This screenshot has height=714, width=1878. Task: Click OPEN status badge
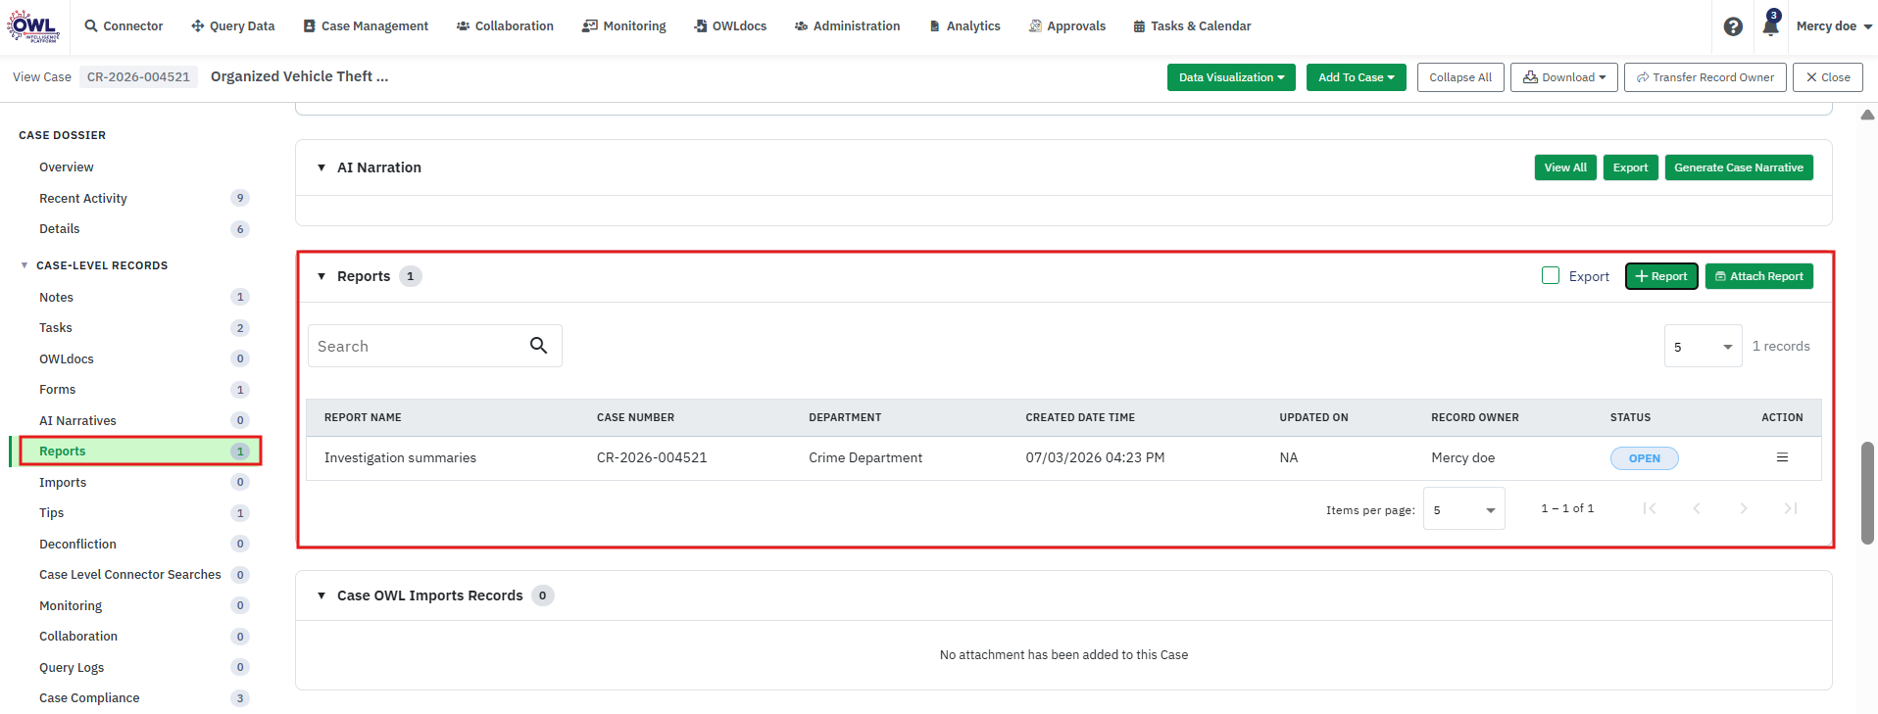(1644, 458)
